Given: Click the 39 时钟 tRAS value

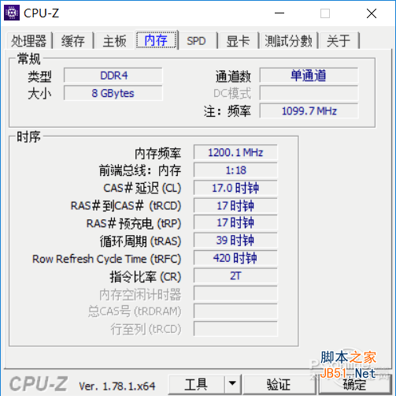Looking at the screenshot, I should [x=235, y=241].
